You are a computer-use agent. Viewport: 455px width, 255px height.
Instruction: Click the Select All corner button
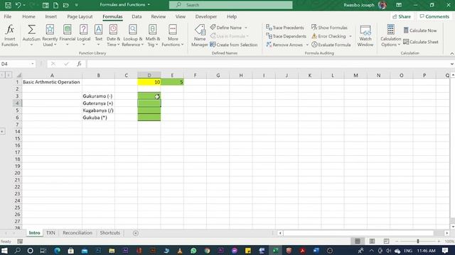(x=18, y=75)
